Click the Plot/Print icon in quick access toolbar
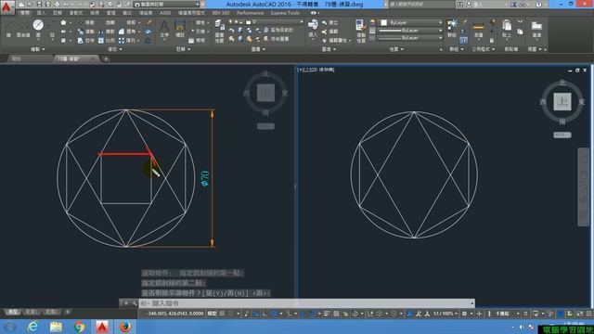Screen dimensions: 594x334 pyautogui.click(x=58, y=5)
